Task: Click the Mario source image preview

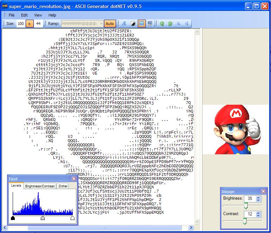Action: tap(236, 129)
